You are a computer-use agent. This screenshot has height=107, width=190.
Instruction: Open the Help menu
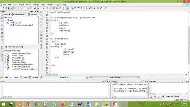(64, 5)
